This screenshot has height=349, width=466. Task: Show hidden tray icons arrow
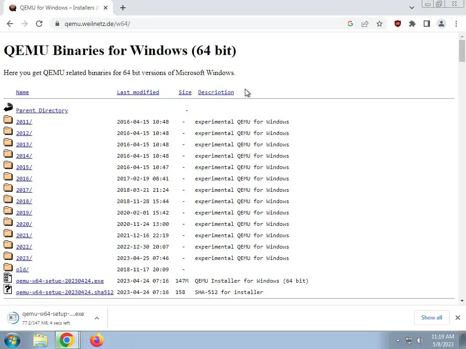pos(398,340)
